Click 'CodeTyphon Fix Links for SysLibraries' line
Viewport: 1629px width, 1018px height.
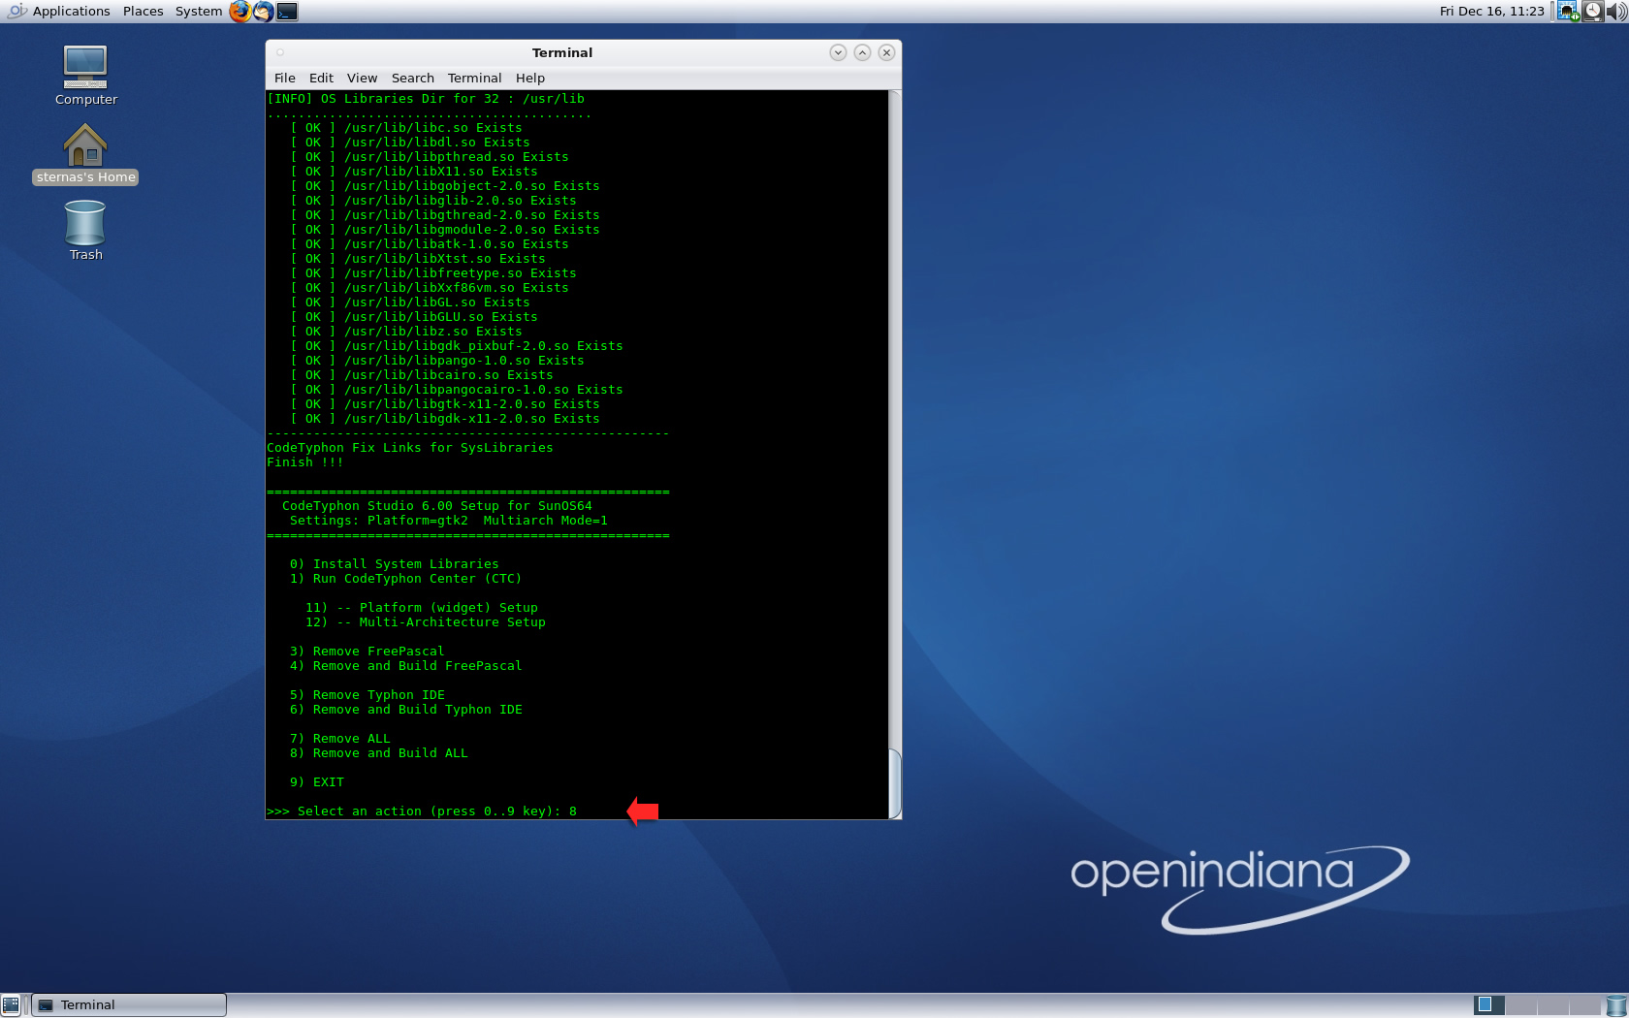409,448
